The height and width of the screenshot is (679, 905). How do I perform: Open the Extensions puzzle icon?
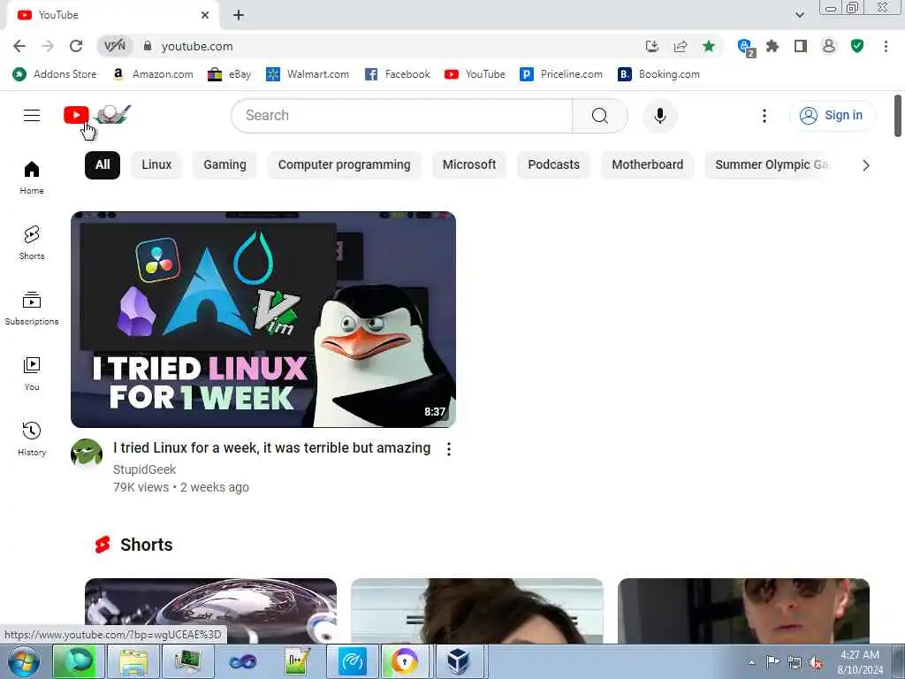(772, 46)
